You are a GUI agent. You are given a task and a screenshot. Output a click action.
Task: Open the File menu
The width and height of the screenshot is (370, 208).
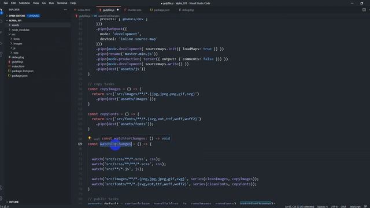coord(6,3)
